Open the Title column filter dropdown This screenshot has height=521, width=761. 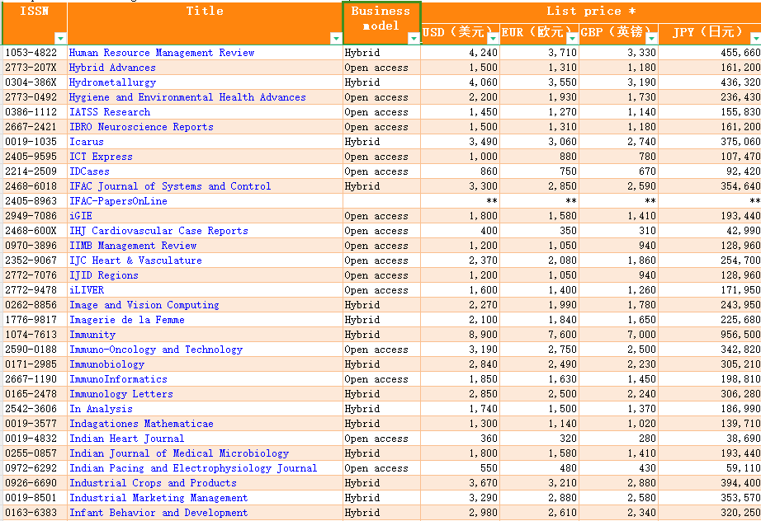[335, 39]
